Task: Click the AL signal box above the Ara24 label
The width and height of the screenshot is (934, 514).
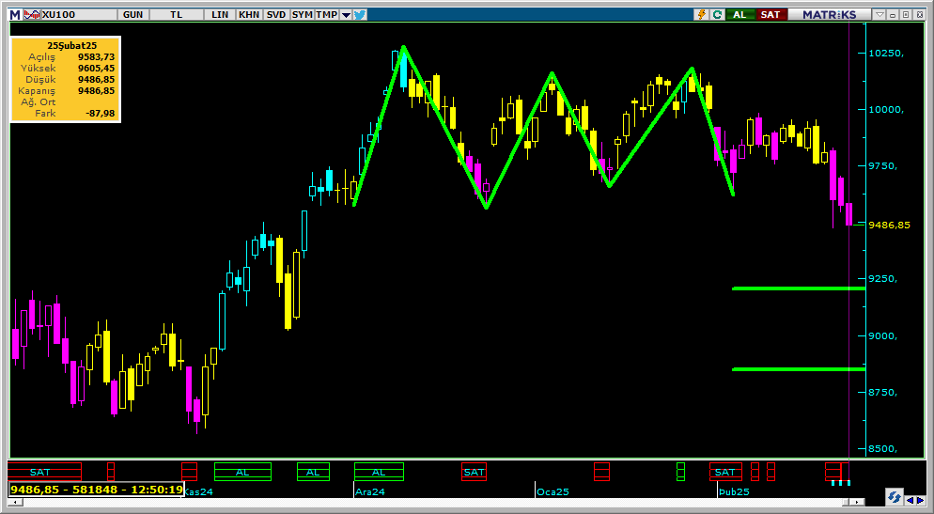Action: coord(379,472)
